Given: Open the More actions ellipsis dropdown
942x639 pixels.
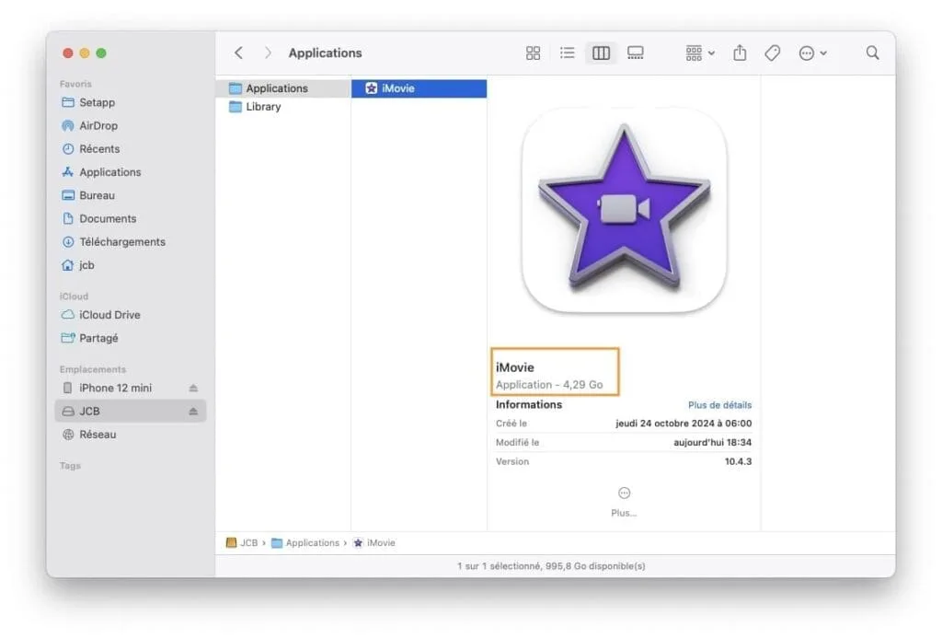Looking at the screenshot, I should point(812,52).
